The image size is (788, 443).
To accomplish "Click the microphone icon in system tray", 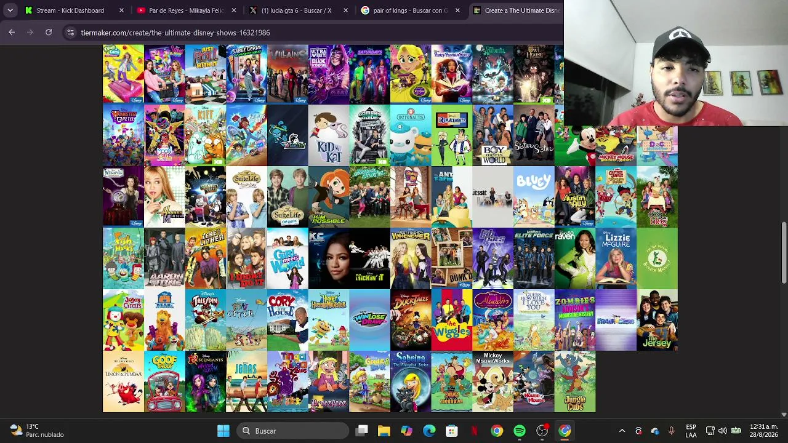I will click(x=671, y=431).
